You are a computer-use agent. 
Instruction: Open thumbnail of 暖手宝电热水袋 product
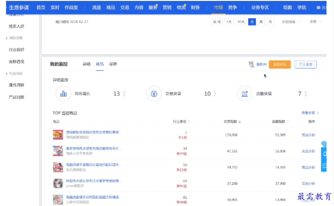click(x=58, y=151)
